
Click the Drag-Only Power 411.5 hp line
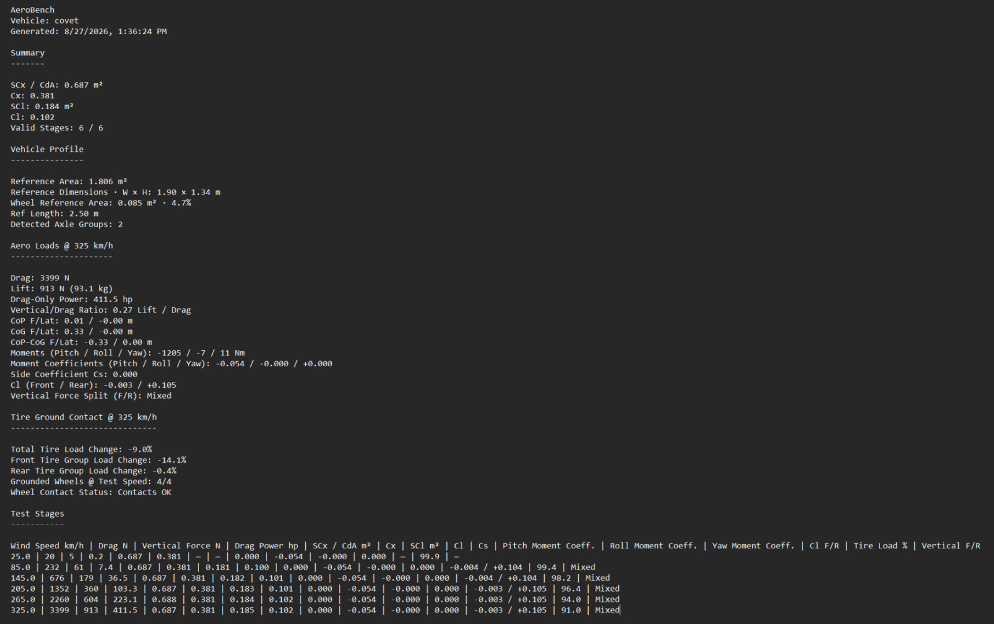tap(72, 299)
